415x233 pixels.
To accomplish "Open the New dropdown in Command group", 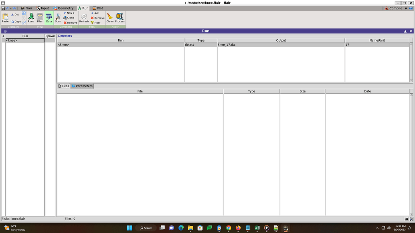I will point(70,13).
